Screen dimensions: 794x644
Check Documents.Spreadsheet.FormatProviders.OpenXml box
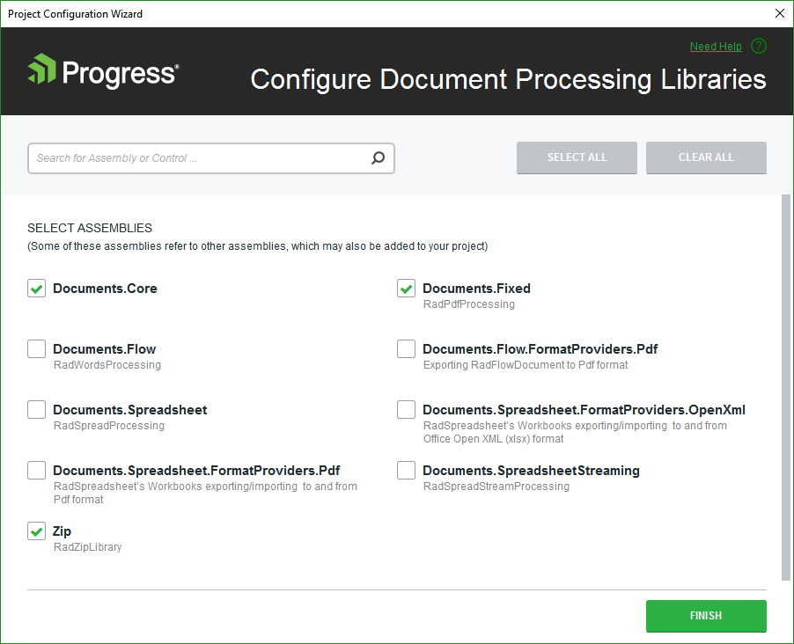pyautogui.click(x=406, y=410)
